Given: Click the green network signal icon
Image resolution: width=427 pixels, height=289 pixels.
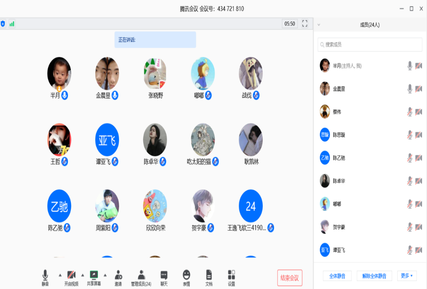Looking at the screenshot, I should (12, 24).
